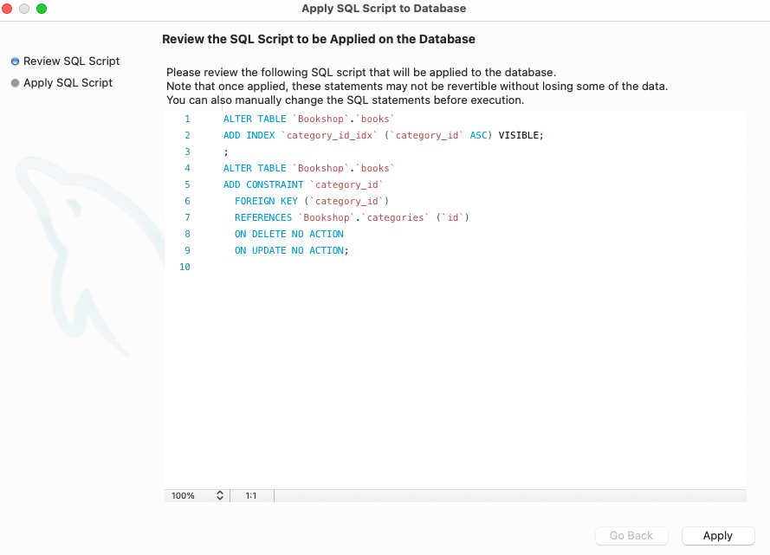Click the ADD INDEX category_id_idx line
The width and height of the screenshot is (770, 555).
(384, 135)
